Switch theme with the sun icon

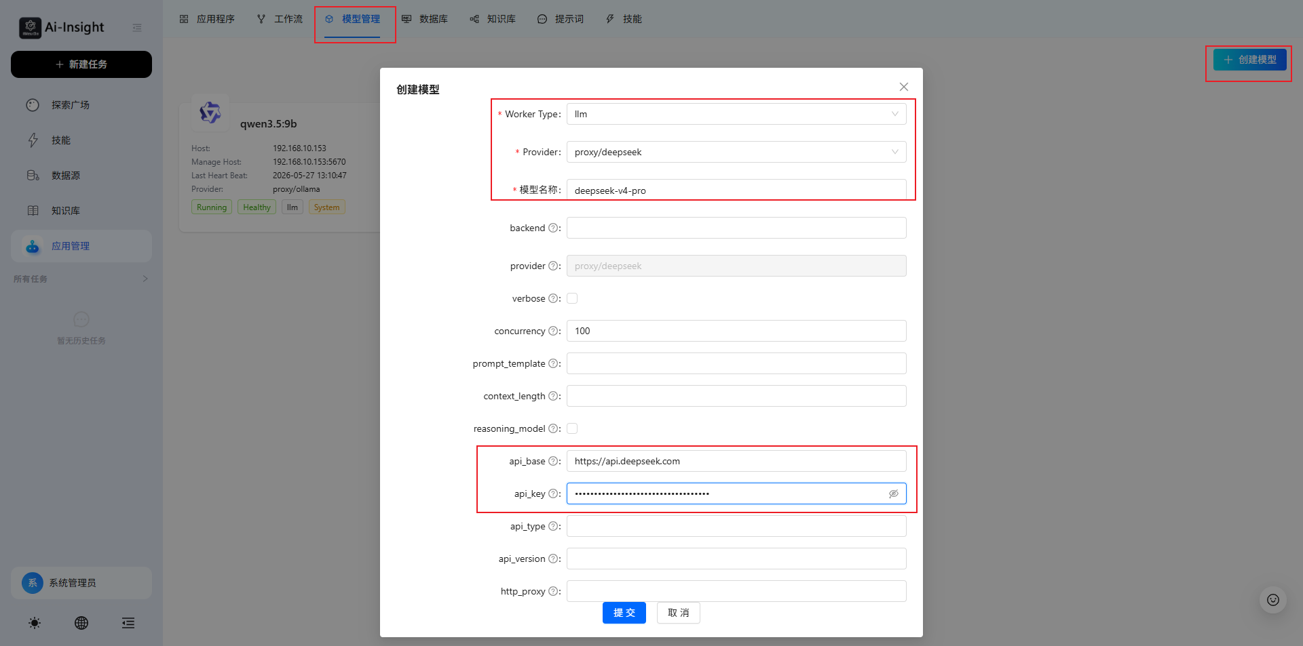pyautogui.click(x=35, y=623)
